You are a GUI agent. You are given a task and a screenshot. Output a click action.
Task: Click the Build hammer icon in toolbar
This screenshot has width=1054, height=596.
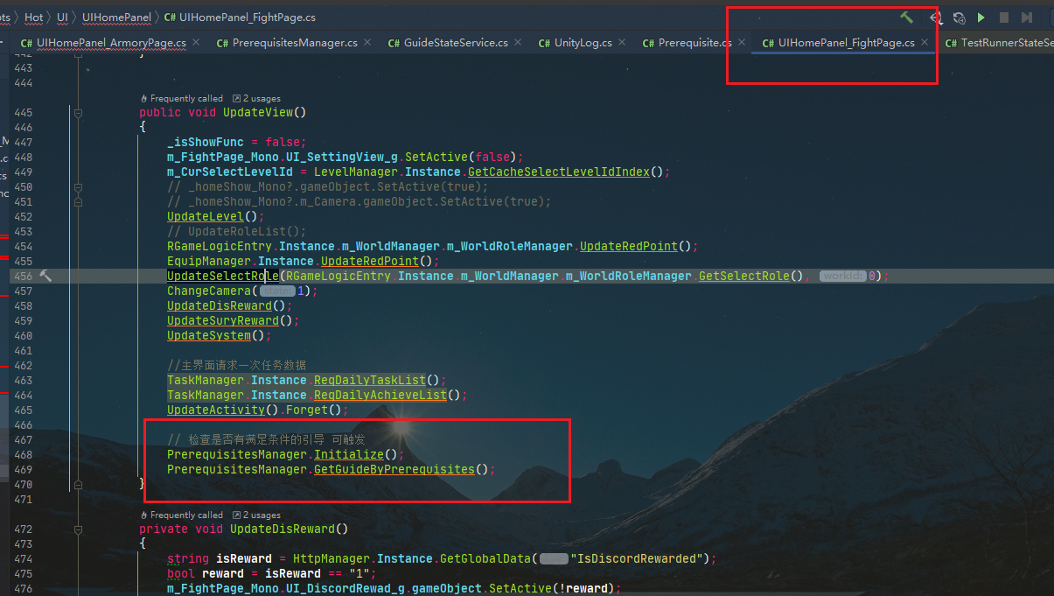[x=906, y=18]
